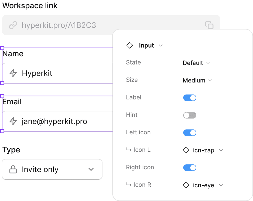Enable the Hint toggle
Image resolution: width=253 pixels, height=201 pixels.
189,115
